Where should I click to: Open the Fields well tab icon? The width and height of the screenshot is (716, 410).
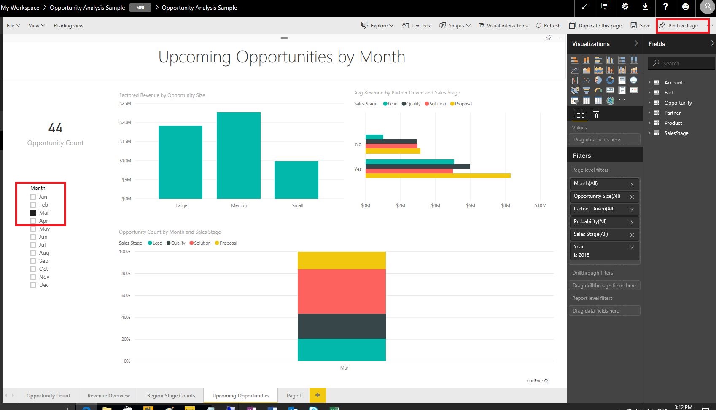click(x=580, y=114)
